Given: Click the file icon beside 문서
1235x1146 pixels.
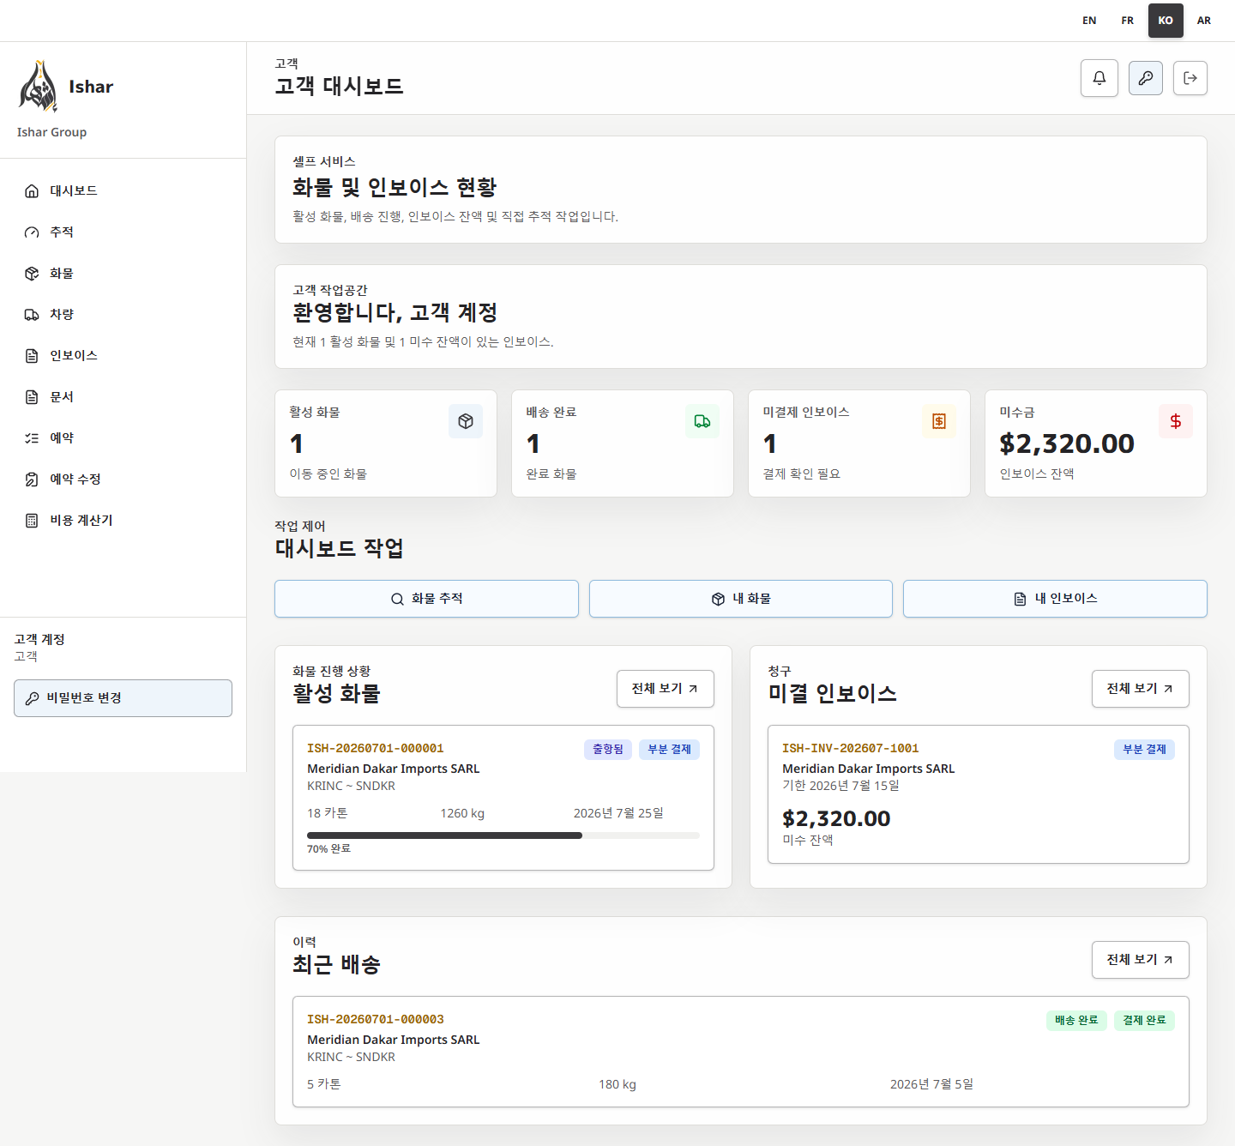Looking at the screenshot, I should (32, 396).
